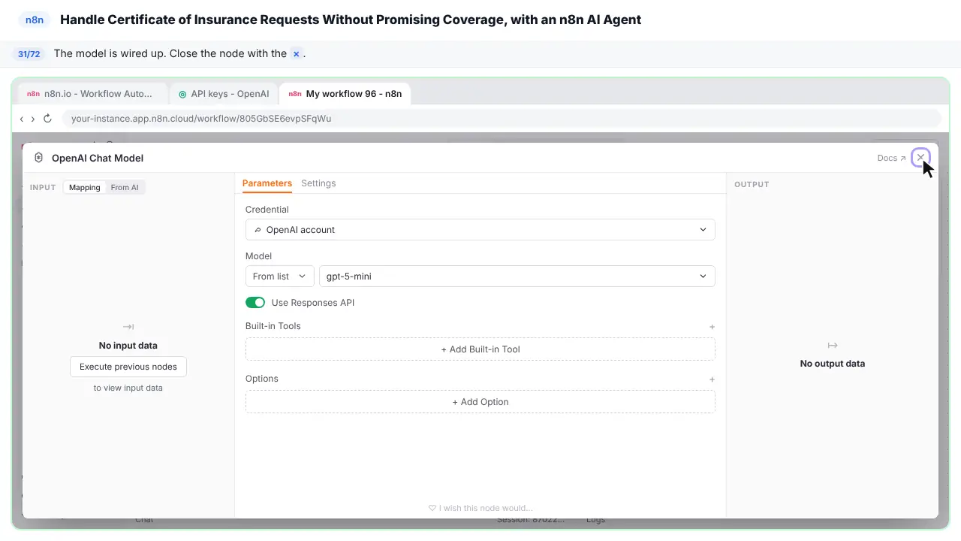Click Execute previous nodes button
The image size is (961, 541).
(128, 367)
